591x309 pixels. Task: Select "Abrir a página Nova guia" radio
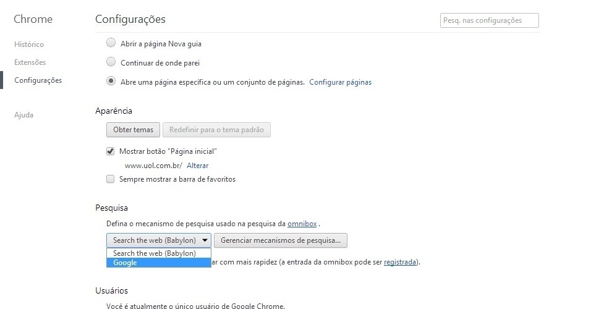(x=111, y=43)
